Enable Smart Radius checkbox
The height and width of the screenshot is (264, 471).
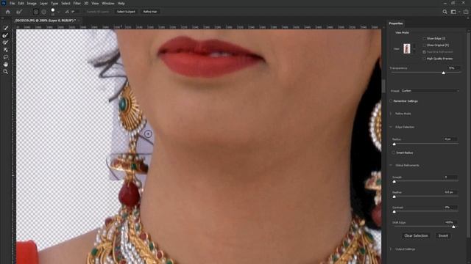pyautogui.click(x=394, y=153)
